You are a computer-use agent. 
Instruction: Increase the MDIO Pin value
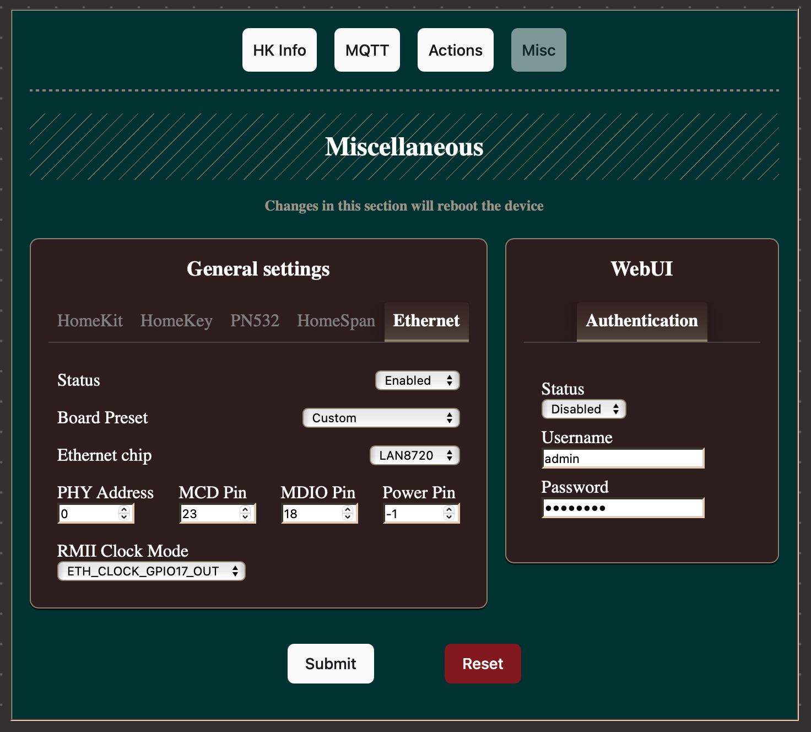[x=347, y=510]
